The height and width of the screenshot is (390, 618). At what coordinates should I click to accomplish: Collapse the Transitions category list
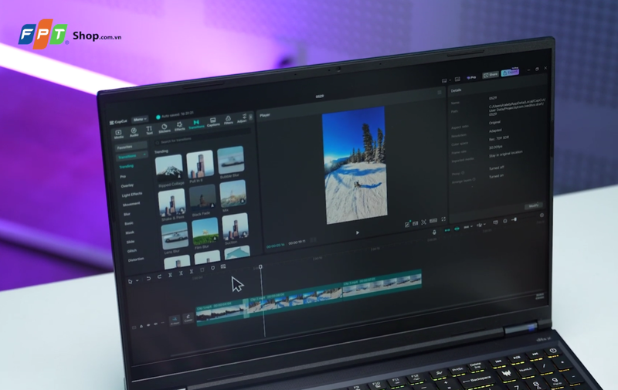point(144,154)
